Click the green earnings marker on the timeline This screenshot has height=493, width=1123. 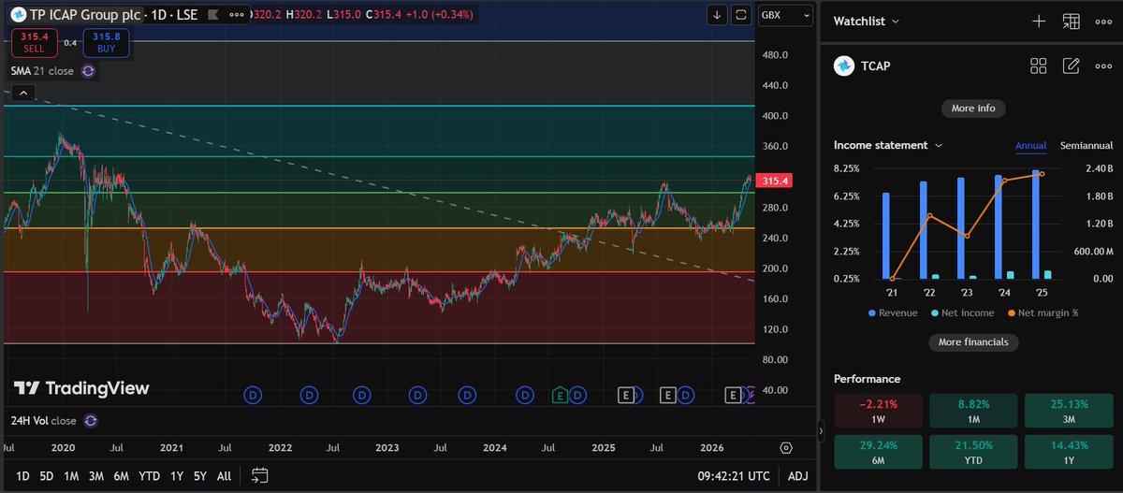click(560, 396)
